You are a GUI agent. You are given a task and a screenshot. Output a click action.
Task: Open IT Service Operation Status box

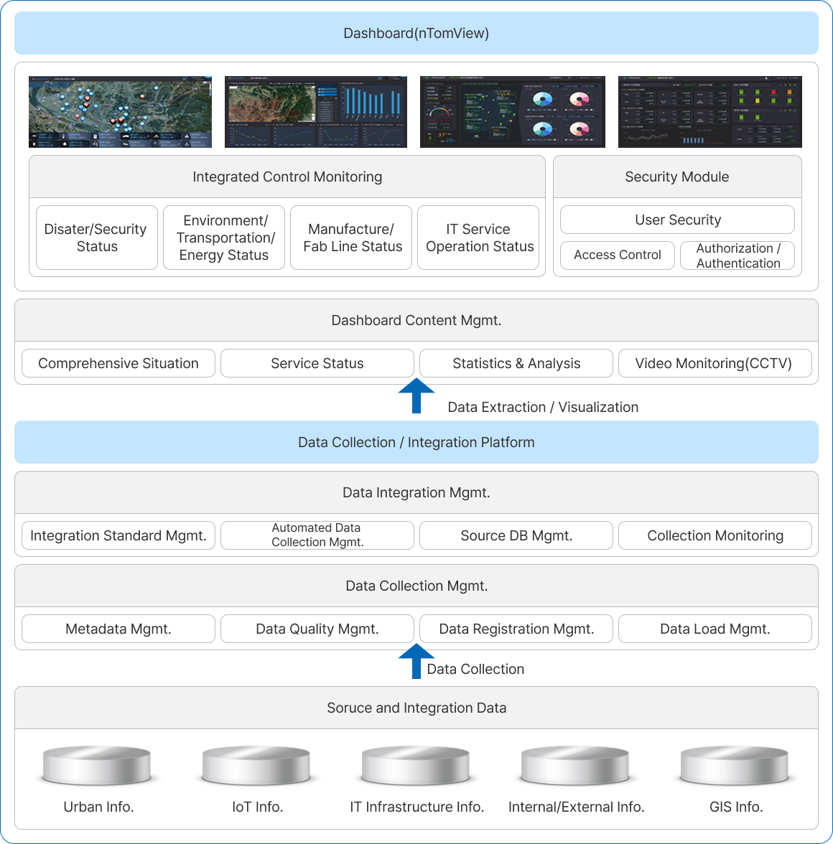coord(478,238)
